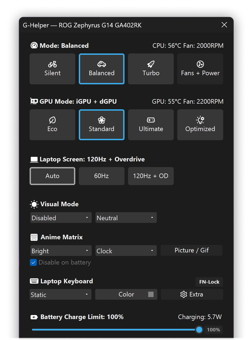Click the gamepad icon on Ultimate
Image resolution: width=252 pixels, height=340 pixels.
pyautogui.click(x=151, y=120)
